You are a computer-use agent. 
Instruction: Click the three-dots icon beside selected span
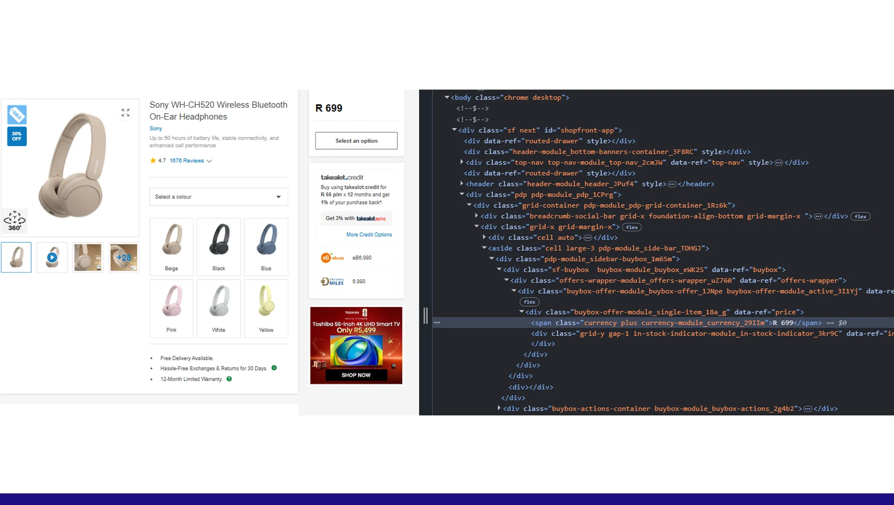click(x=437, y=323)
